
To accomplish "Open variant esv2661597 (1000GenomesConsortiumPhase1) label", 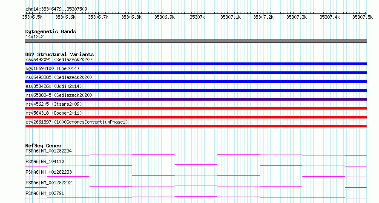I will 77,122.
